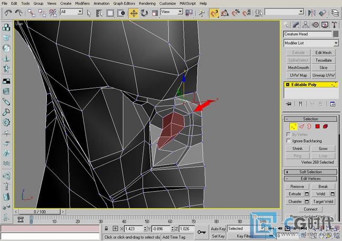Click the 0 / 100 time slider
342x241 pixels.
coord(39,212)
